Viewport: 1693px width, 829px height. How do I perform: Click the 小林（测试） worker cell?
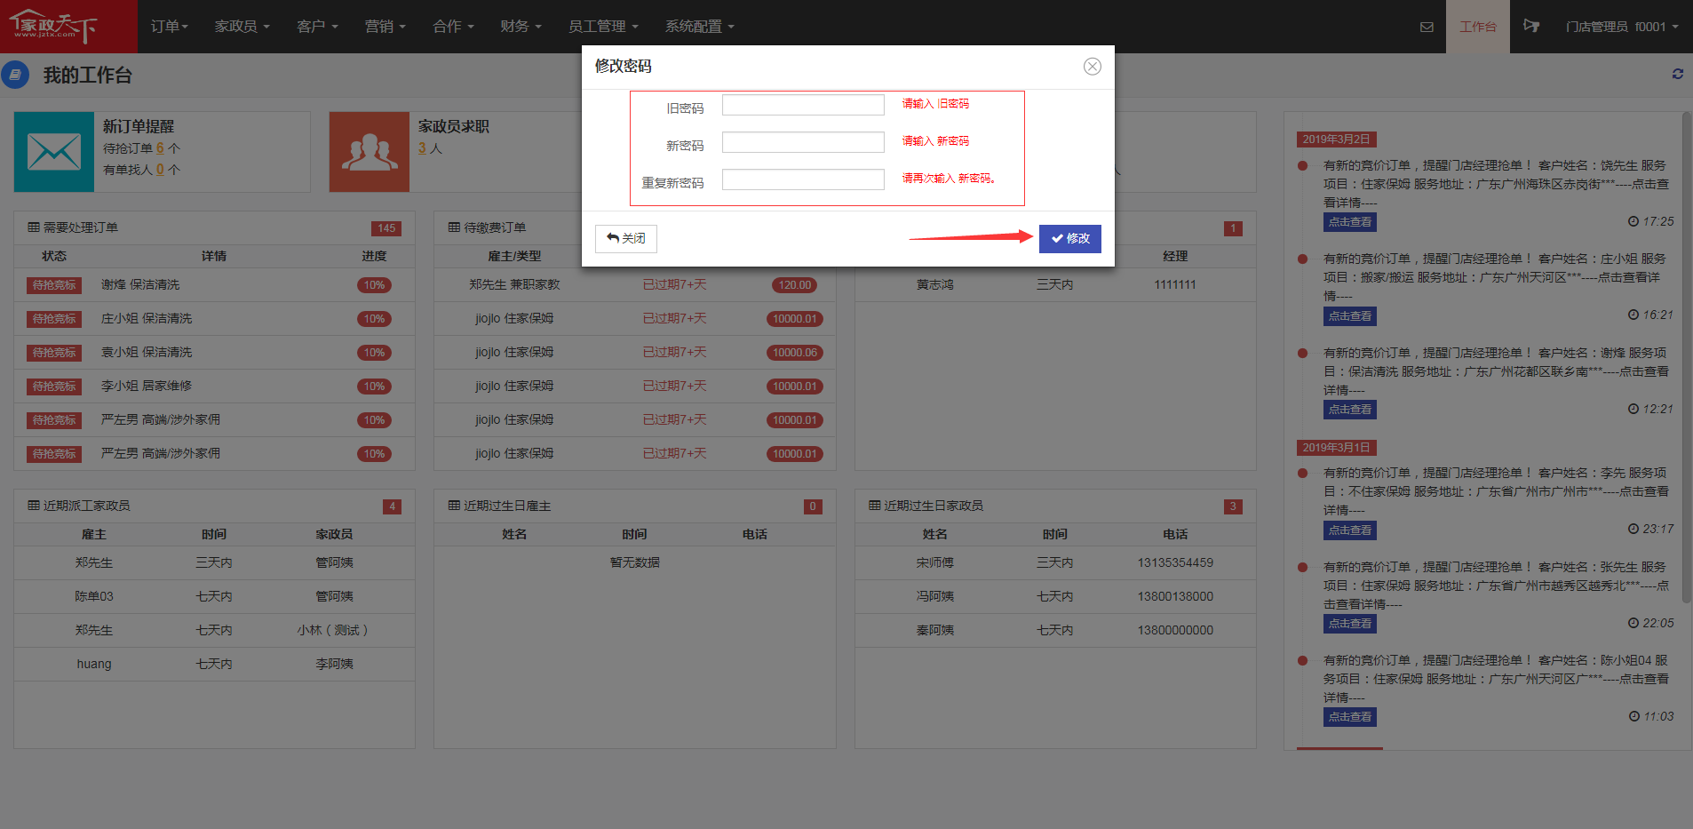(334, 631)
